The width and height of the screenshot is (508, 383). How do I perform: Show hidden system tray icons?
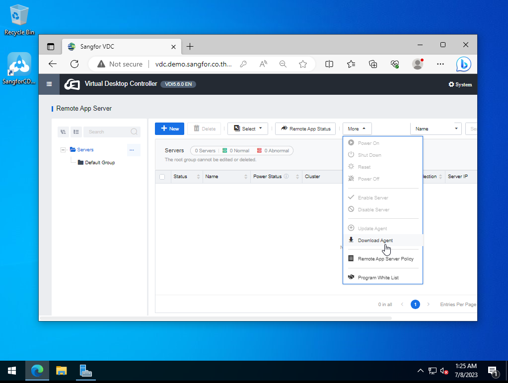click(421, 371)
